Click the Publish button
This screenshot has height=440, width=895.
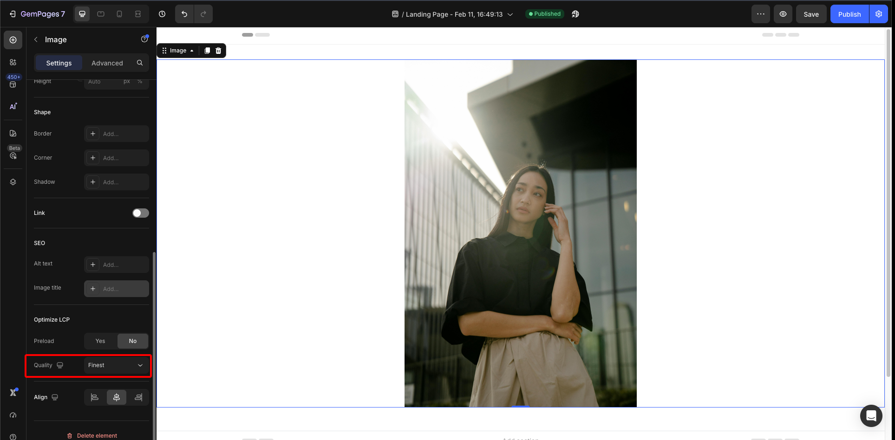(849, 14)
